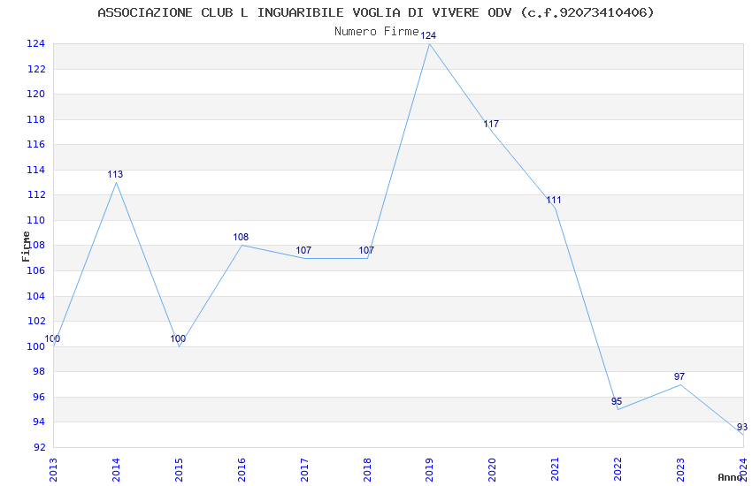The height and width of the screenshot is (486, 752).
Task: Click the 104 y-axis tick label
Action: (x=36, y=296)
